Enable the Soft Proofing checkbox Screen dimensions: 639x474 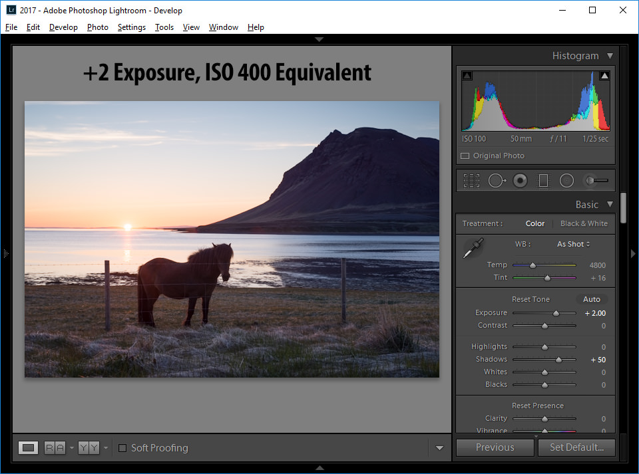(122, 448)
